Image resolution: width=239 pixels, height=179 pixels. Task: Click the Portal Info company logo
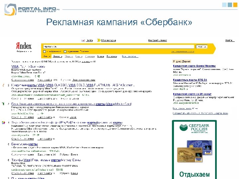tap(32, 9)
